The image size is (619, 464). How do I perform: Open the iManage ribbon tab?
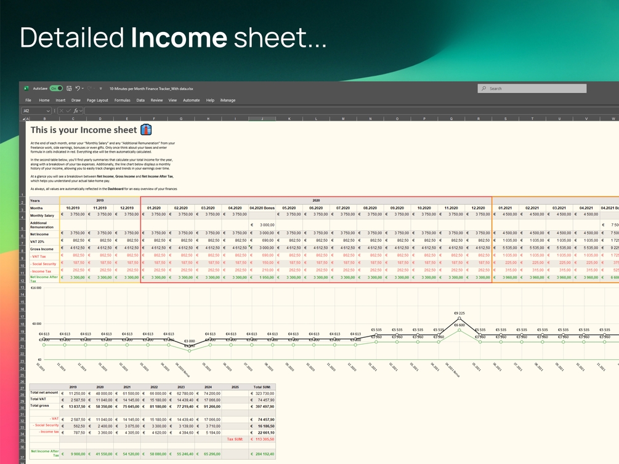coord(228,100)
